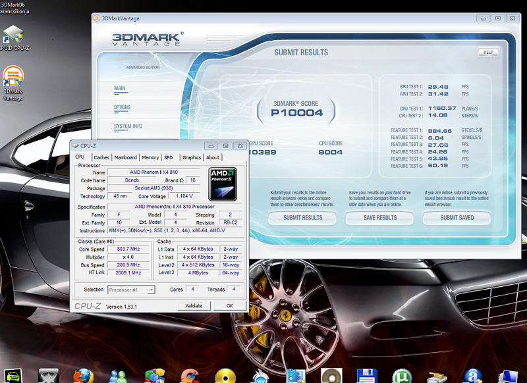527x383 pixels.
Task: Click the Level 3 cache '4 MBytes' value
Action: (x=198, y=272)
